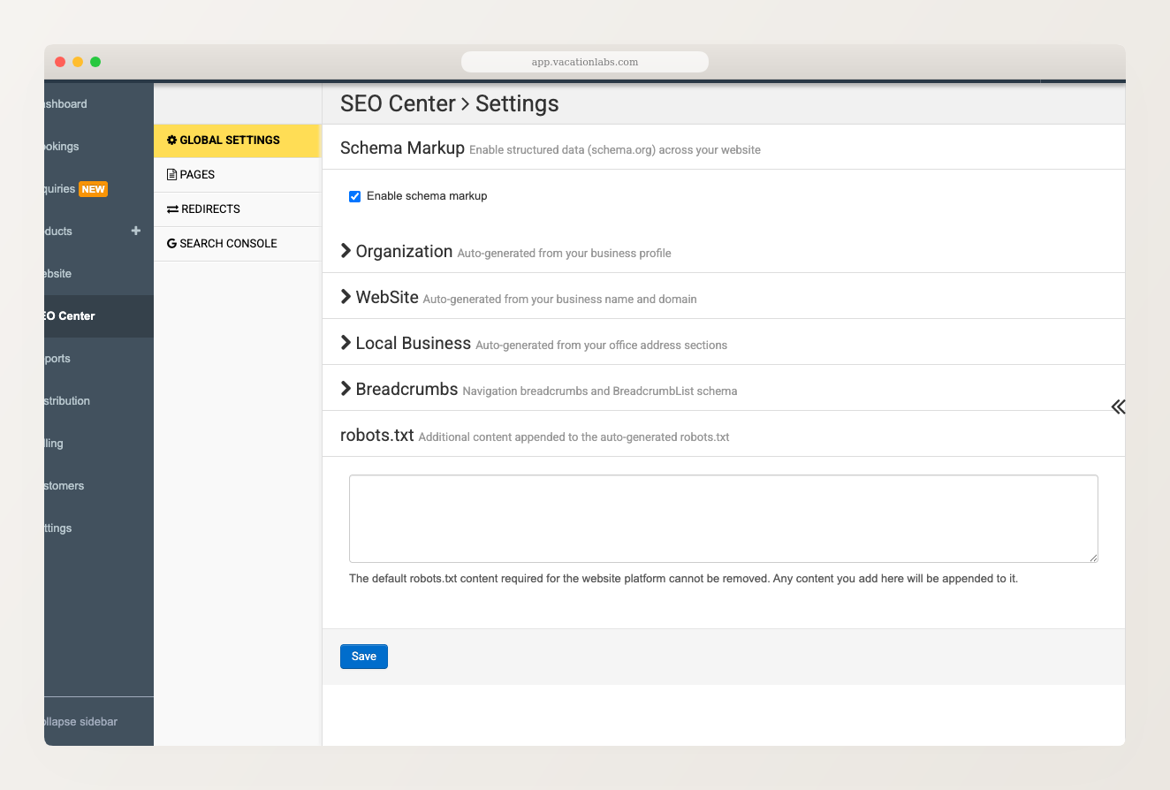Click the document icon beside Pages
The height and width of the screenshot is (790, 1170).
click(171, 175)
